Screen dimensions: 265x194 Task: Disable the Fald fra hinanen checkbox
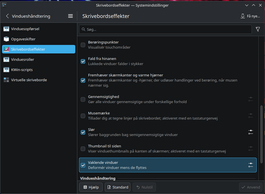(x=83, y=61)
